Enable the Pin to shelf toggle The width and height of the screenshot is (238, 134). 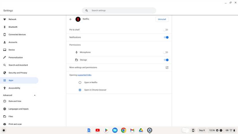pos(166,30)
